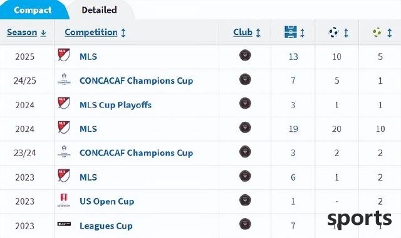
Task: Sort by Club column header
Action: 247,32
